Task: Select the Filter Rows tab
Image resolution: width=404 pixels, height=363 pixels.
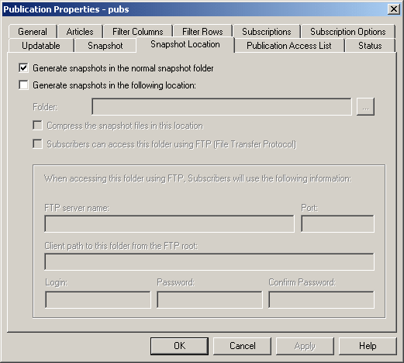Action: (x=202, y=32)
